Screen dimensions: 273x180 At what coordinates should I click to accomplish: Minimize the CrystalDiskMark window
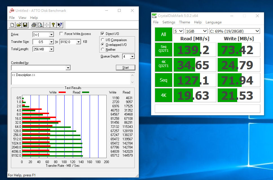(x=232, y=16)
